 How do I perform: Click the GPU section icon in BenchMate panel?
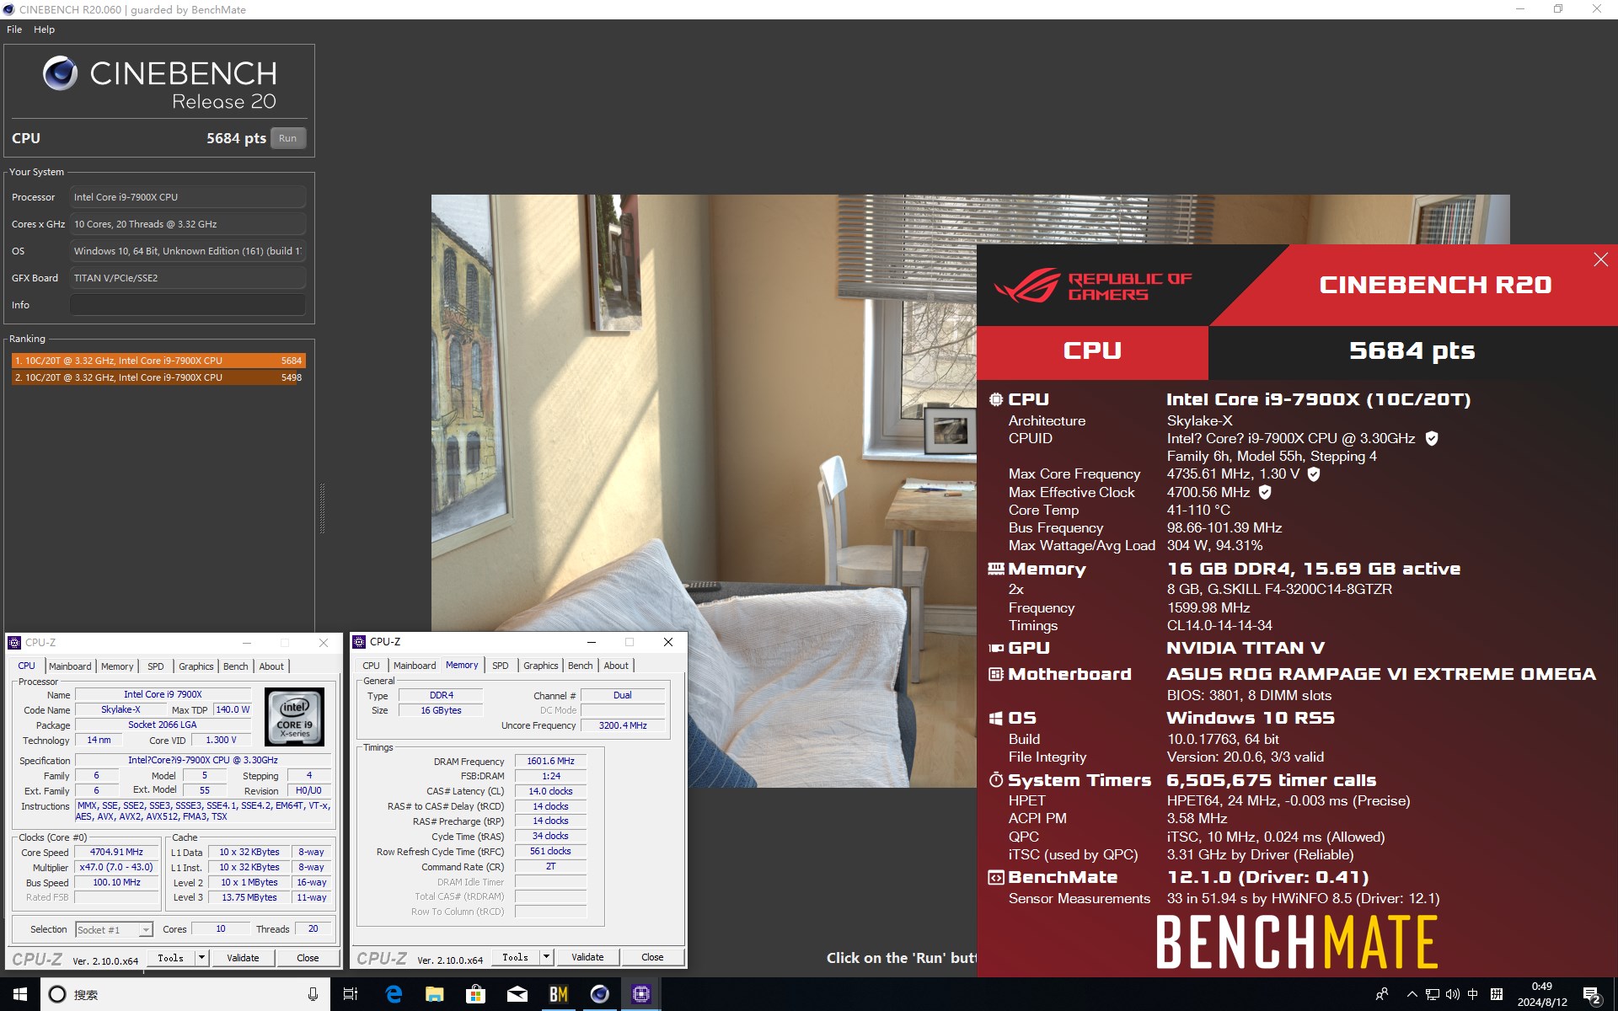point(996,648)
